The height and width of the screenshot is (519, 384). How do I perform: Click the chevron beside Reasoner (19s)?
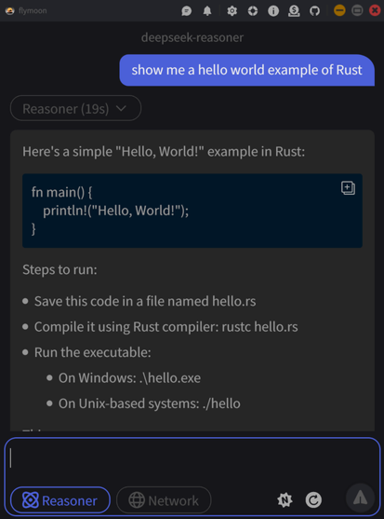tap(121, 108)
